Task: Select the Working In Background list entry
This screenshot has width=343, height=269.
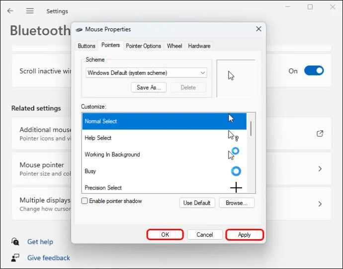Action: [164, 154]
